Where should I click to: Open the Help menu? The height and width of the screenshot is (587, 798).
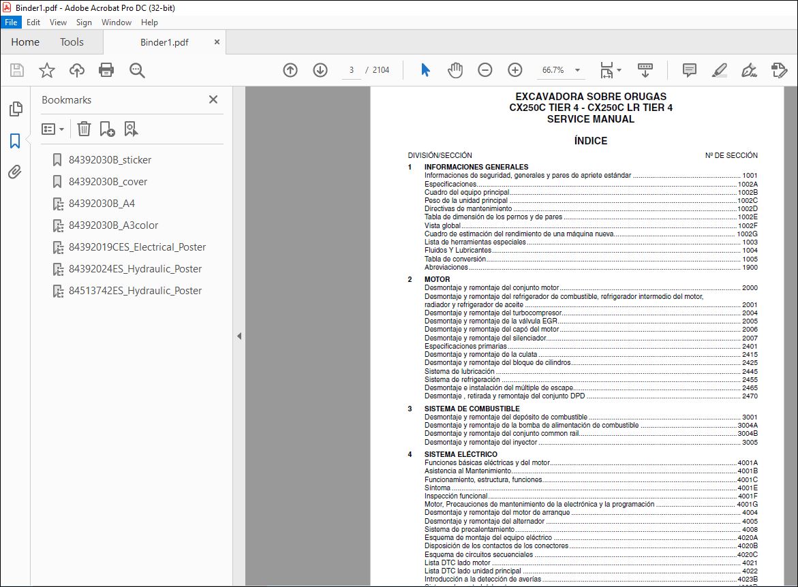(x=149, y=22)
